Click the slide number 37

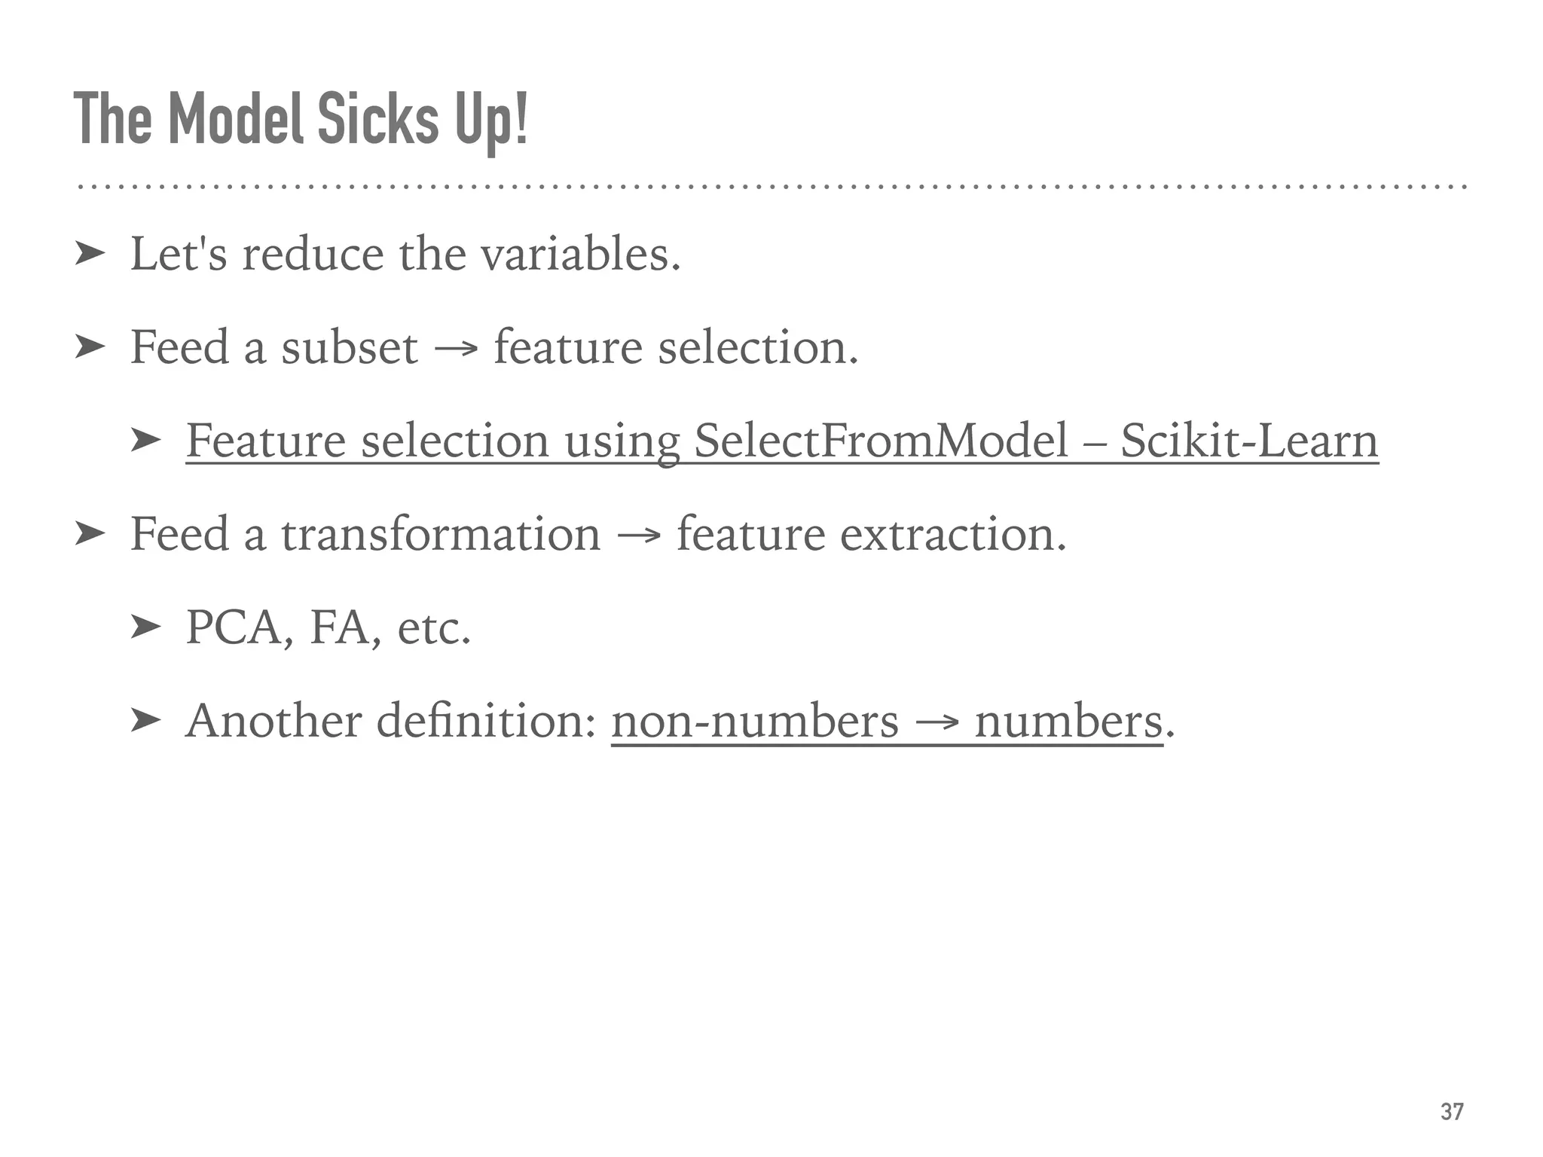[1452, 1112]
